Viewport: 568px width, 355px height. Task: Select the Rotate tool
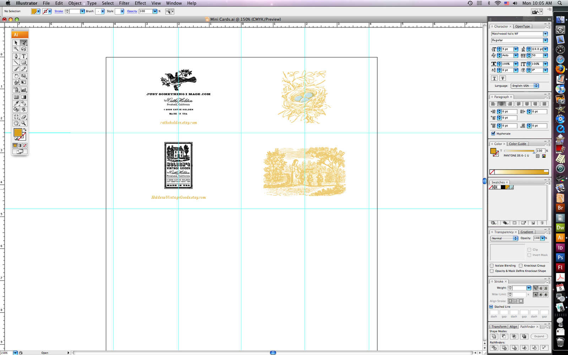[16, 76]
